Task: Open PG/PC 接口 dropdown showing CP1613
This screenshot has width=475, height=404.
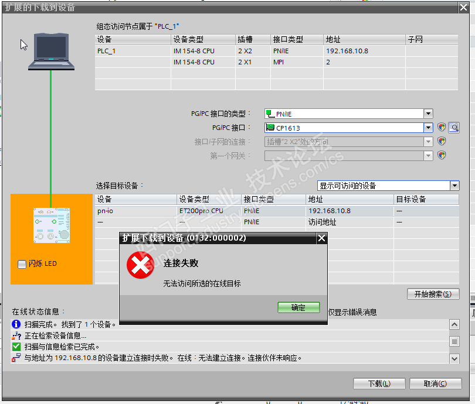Action: click(x=428, y=128)
